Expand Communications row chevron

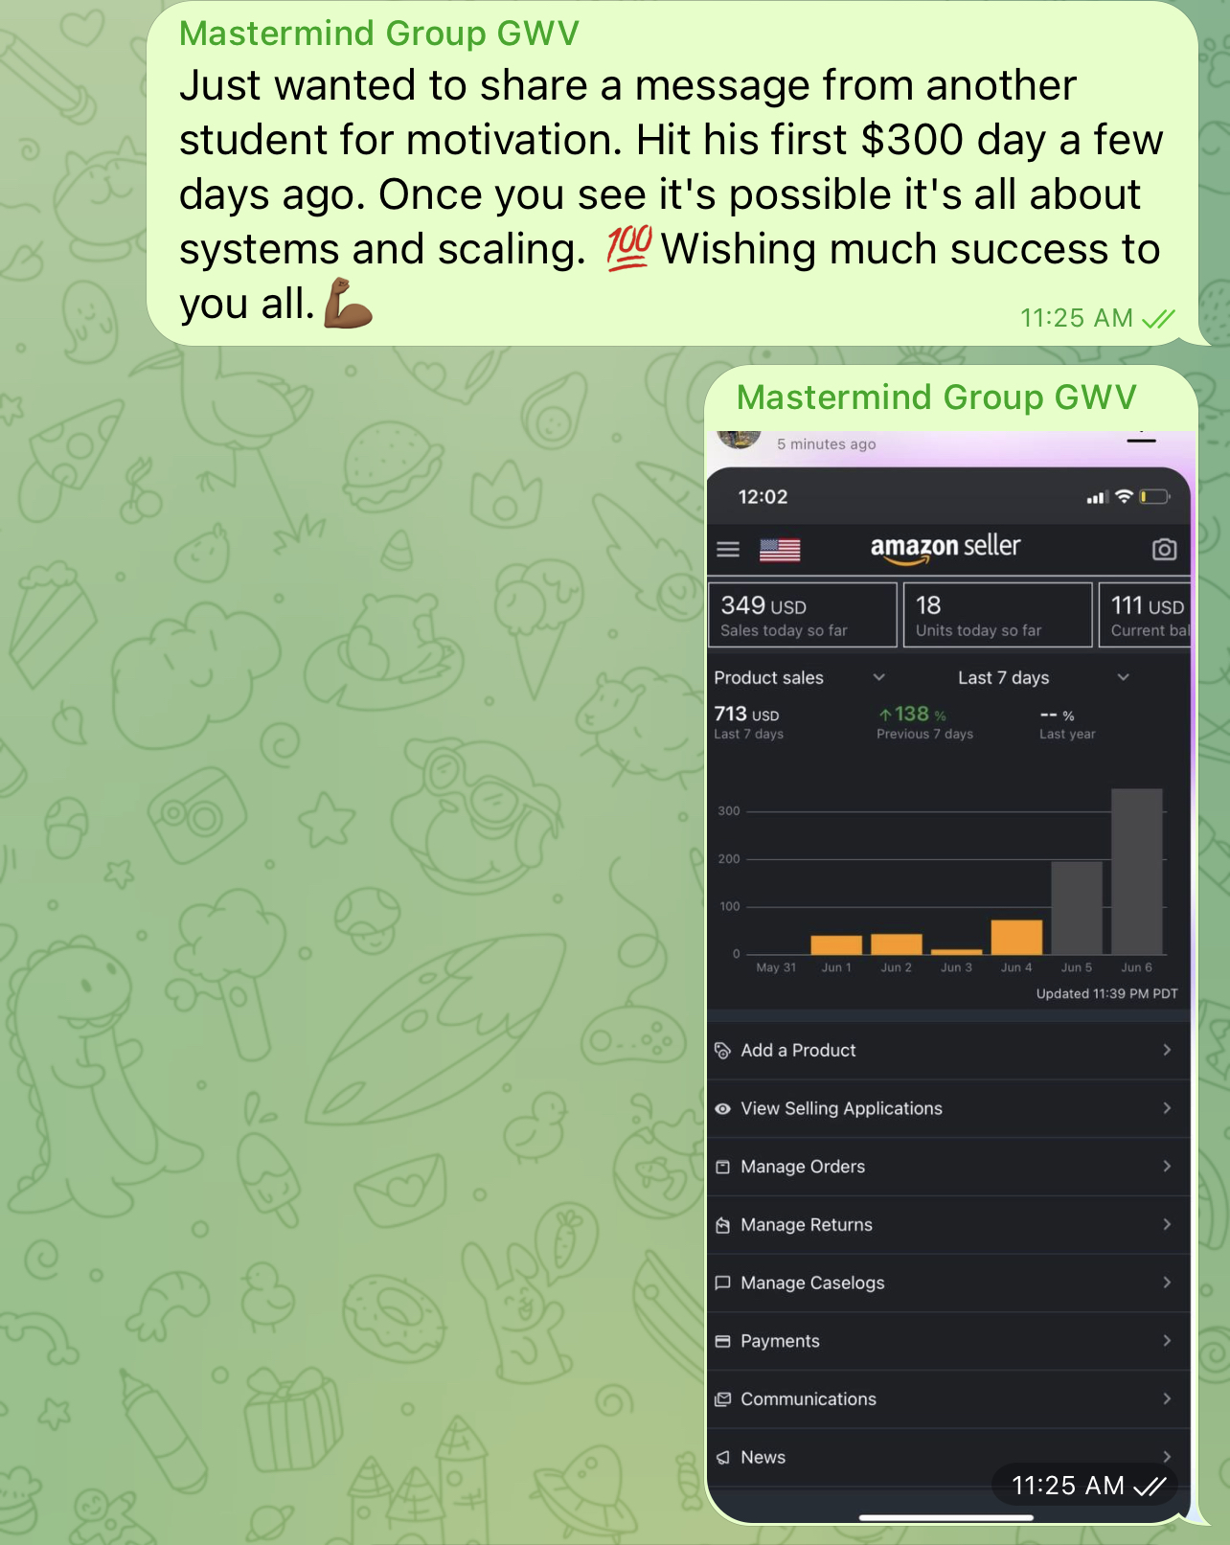tap(1167, 1398)
